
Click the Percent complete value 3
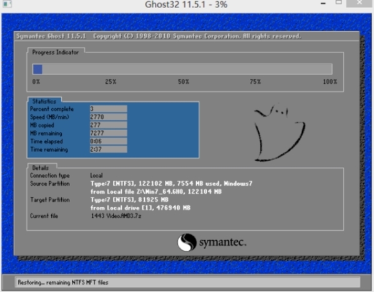109,109
